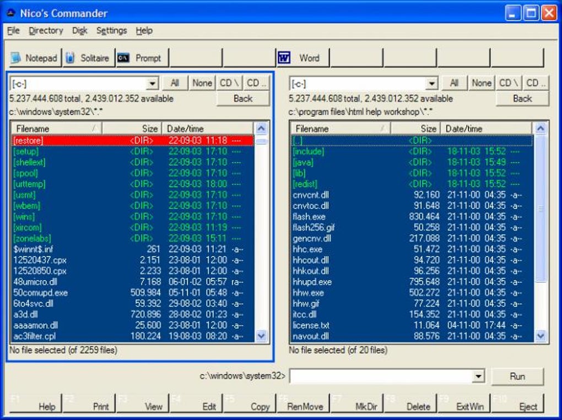Click F1 Help button
This screenshot has height=420, width=562.
click(x=35, y=403)
